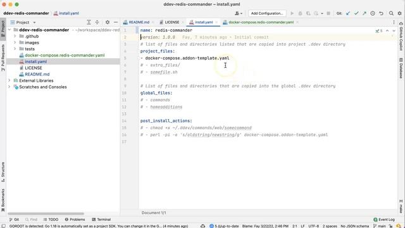Click the LF line separator widget
This screenshot has width=405, height=228.
[302, 226]
